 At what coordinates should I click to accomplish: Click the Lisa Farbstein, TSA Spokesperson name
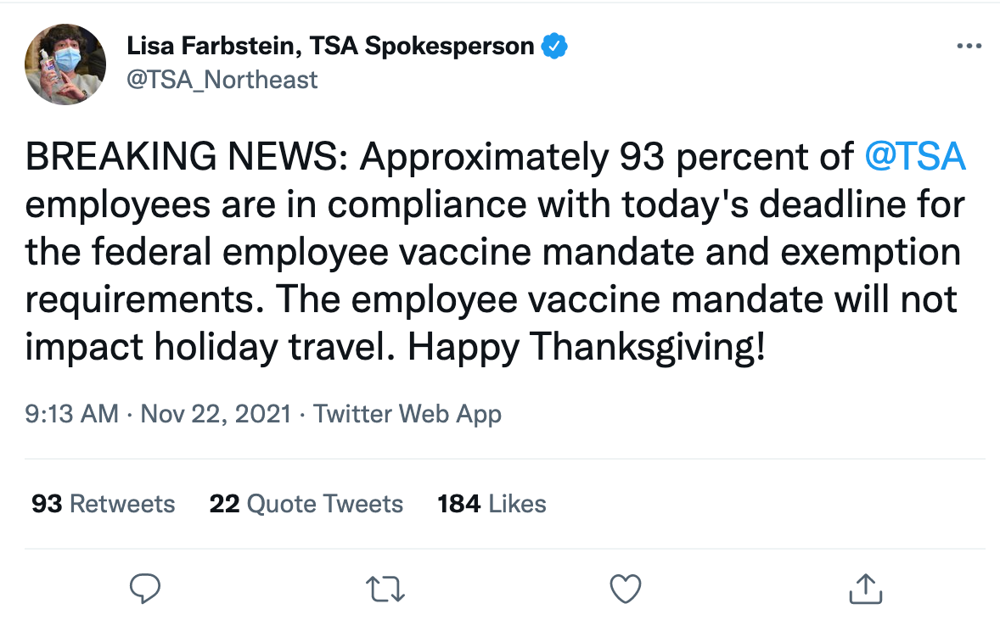point(331,47)
